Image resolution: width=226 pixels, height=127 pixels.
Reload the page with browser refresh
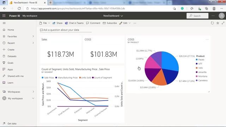pos(19,8)
